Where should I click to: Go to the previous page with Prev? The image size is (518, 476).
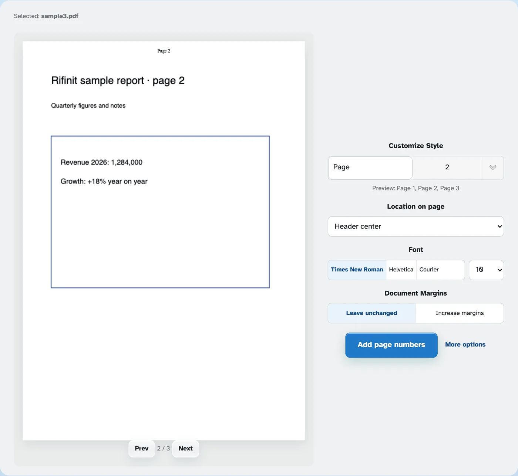[x=142, y=448]
